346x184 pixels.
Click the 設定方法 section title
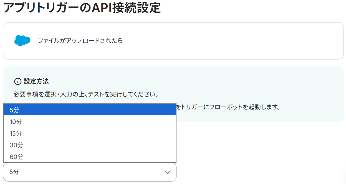click(x=36, y=81)
